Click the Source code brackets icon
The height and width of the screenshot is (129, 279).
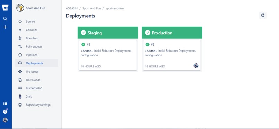20,22
